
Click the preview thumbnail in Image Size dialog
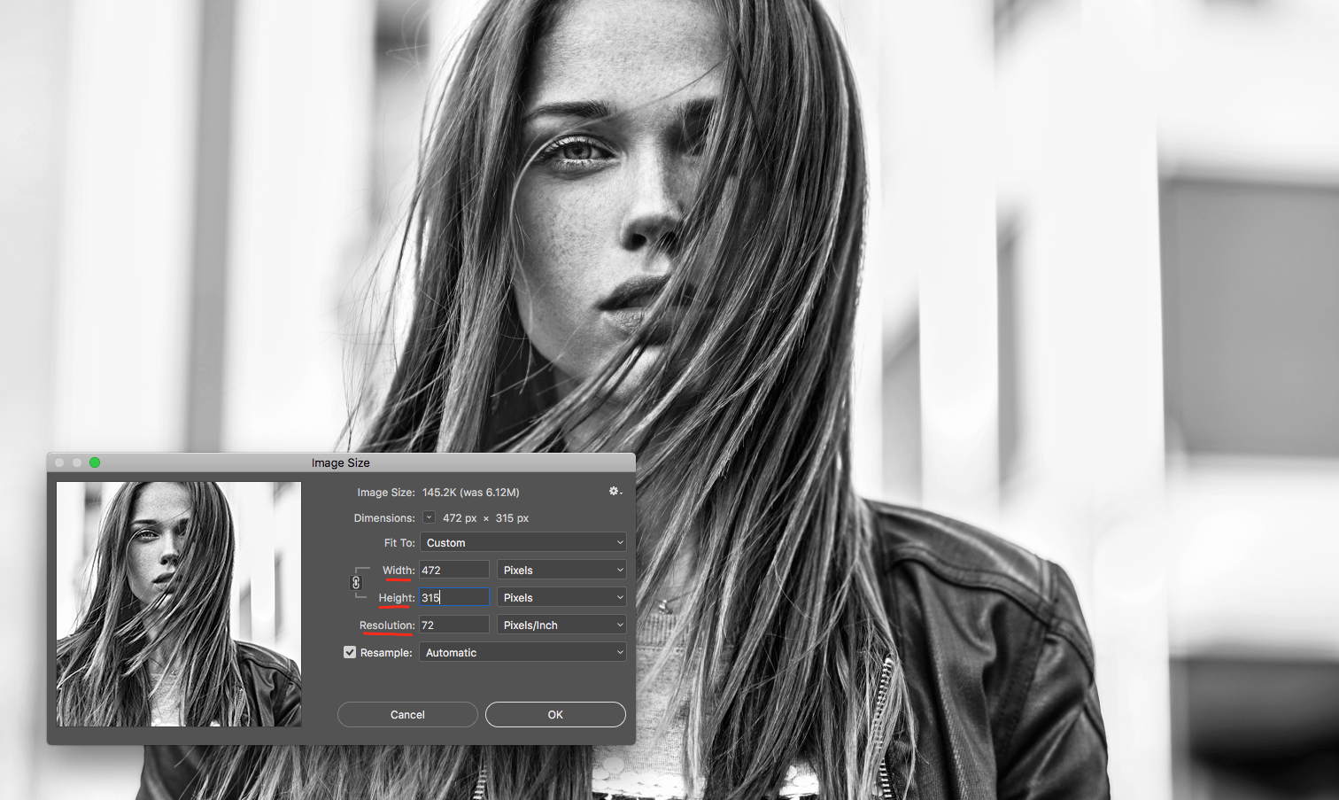tap(179, 604)
